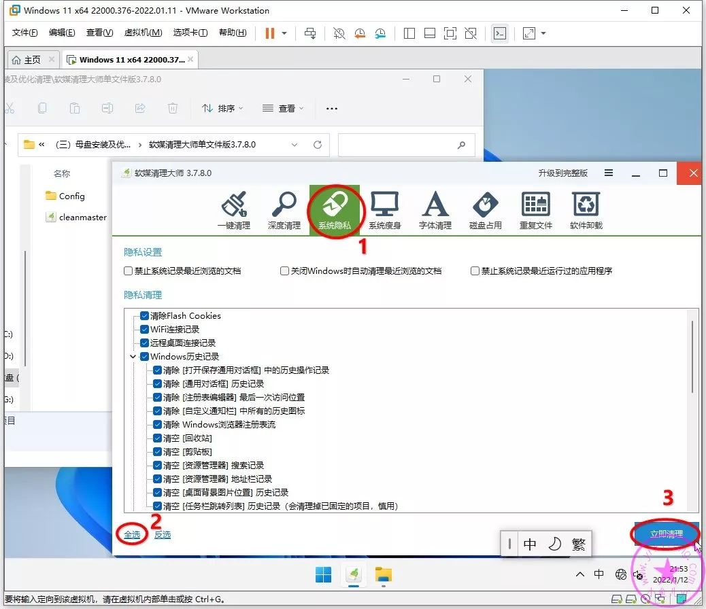Enable 禁止系统记录最近浏览的文档 checkbox
This screenshot has width=706, height=609.
point(129,271)
